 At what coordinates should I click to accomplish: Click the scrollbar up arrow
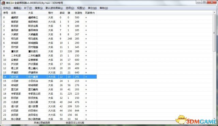214,12
